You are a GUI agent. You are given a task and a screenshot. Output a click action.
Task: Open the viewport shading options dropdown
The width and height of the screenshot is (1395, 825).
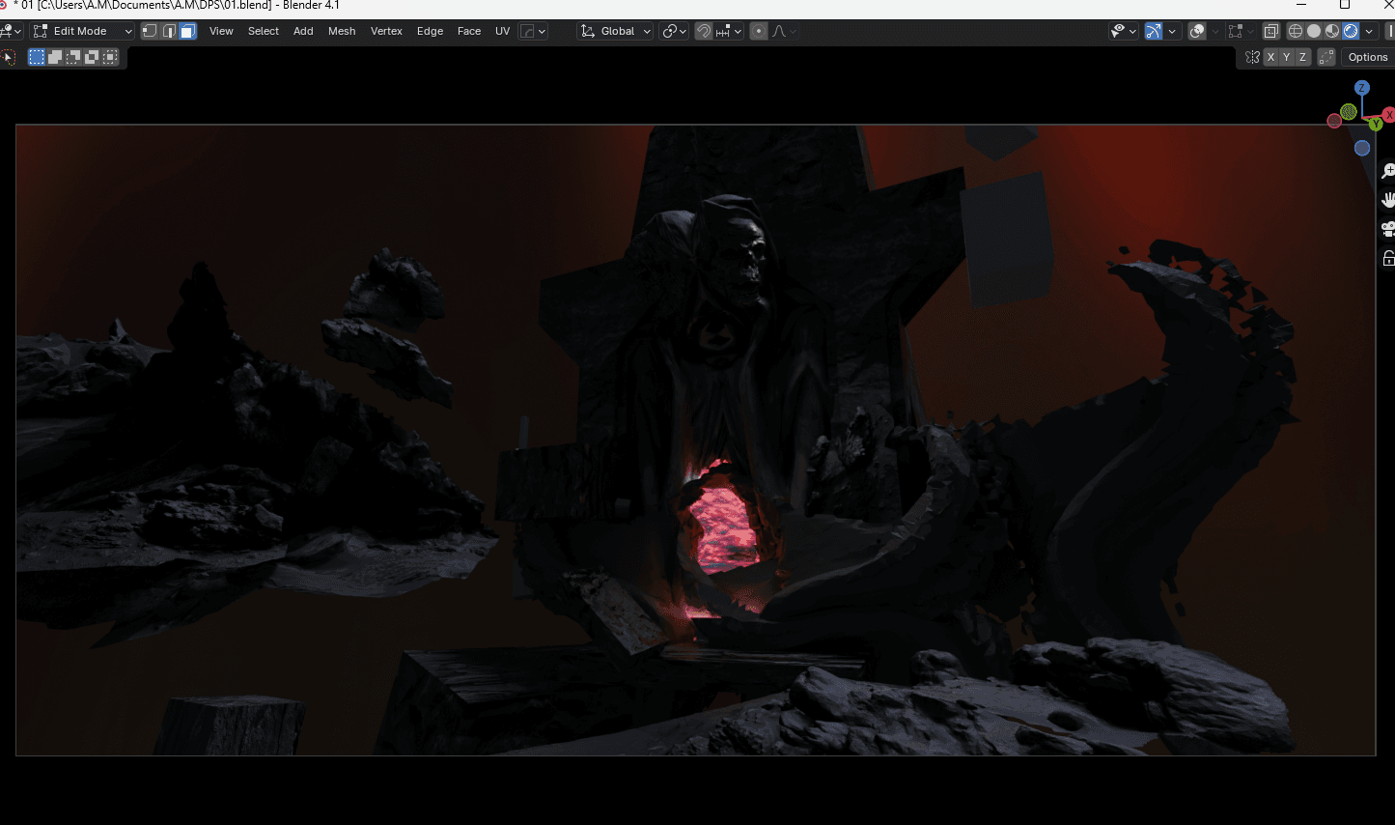click(x=1369, y=32)
